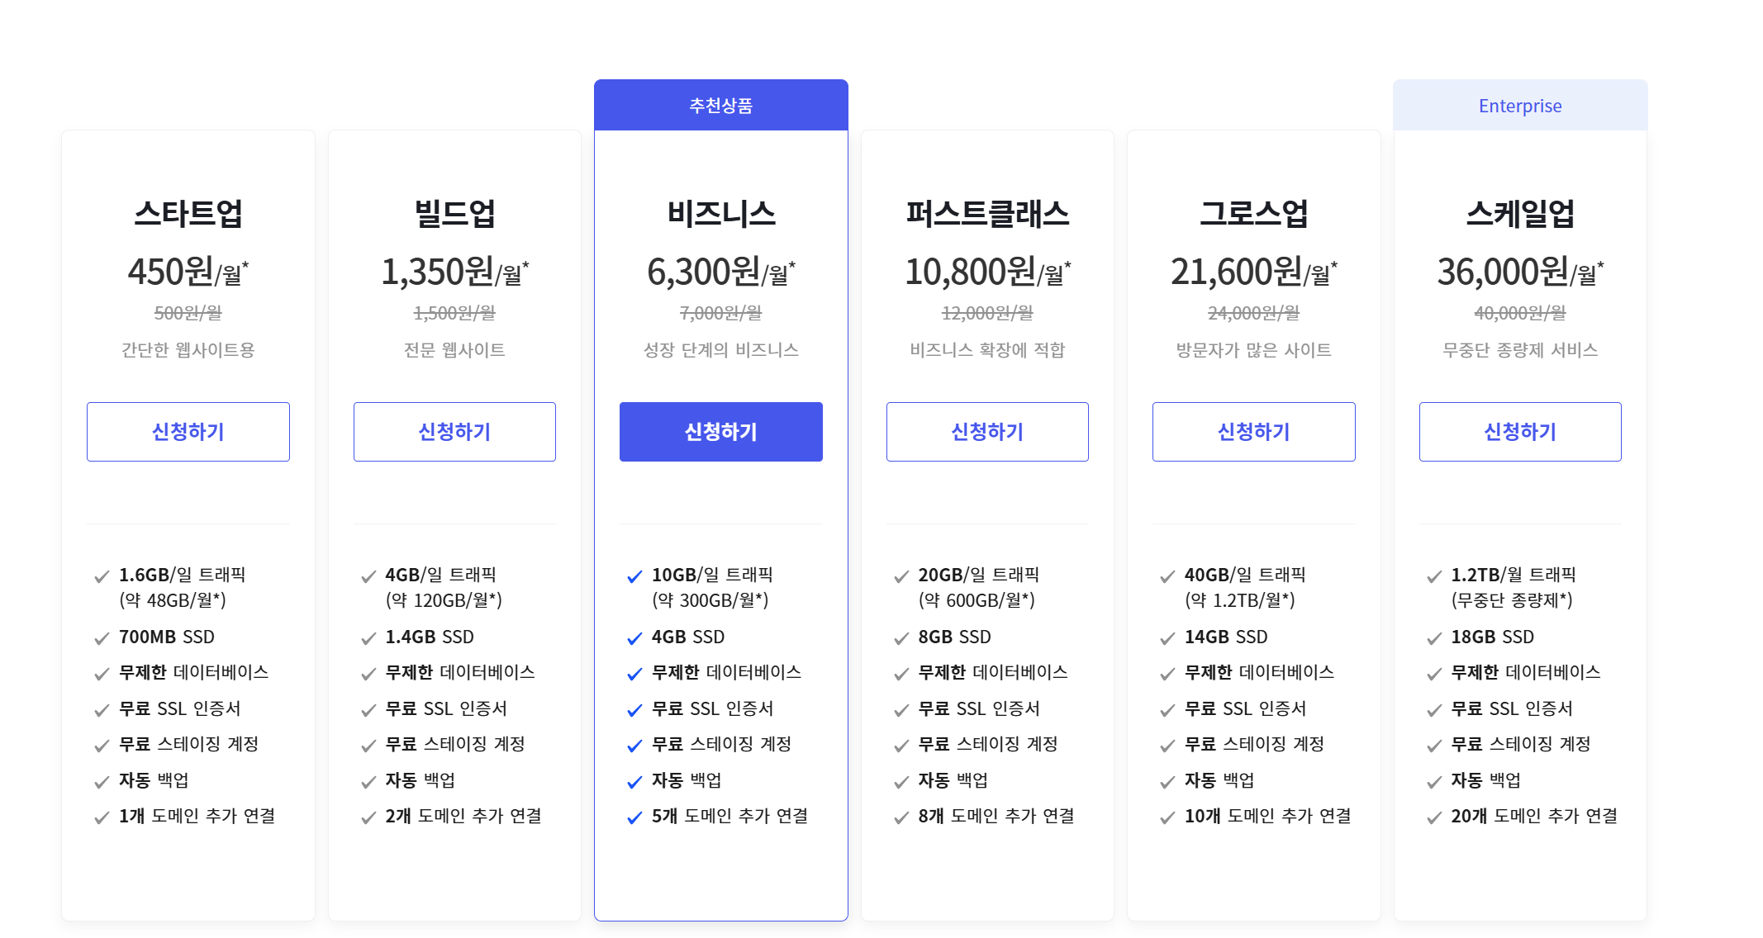Click the 스타트업 plan title

188,214
